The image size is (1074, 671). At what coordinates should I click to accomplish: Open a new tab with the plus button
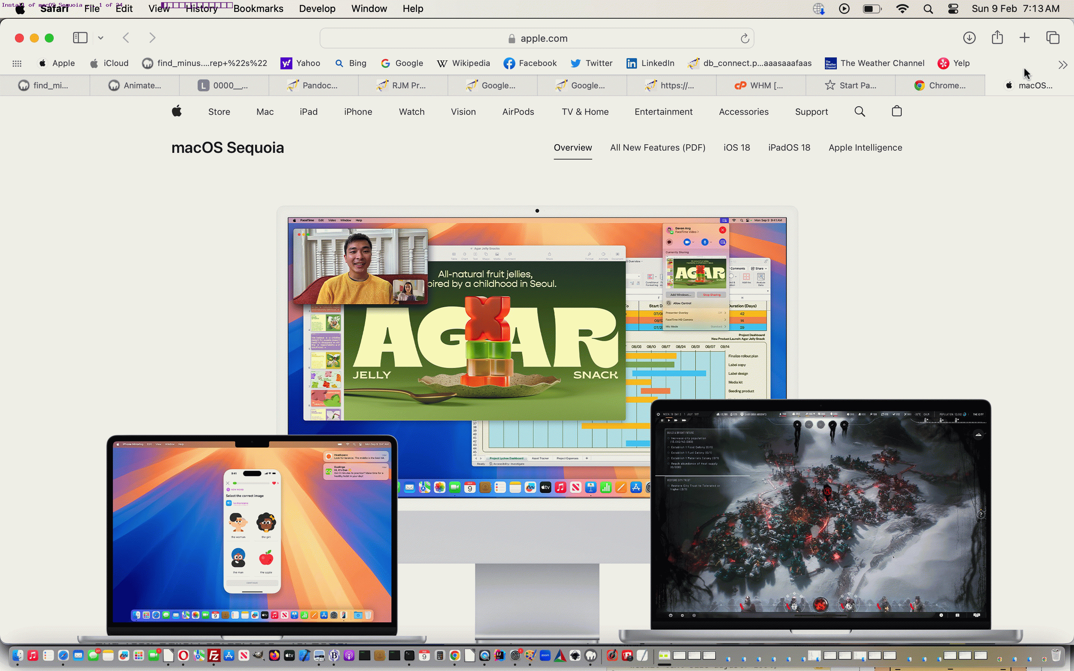point(1024,38)
